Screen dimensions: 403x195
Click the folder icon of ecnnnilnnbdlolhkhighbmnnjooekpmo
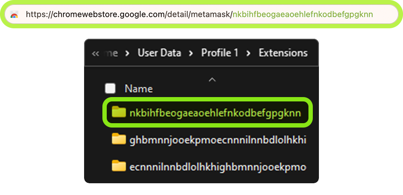(x=119, y=166)
